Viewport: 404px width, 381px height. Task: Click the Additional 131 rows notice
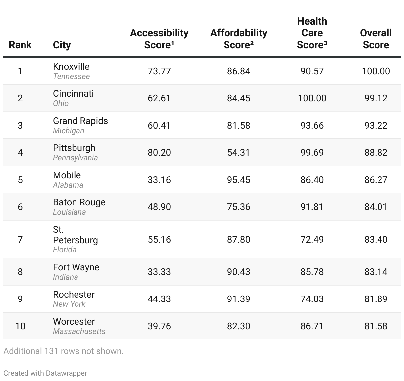63,351
